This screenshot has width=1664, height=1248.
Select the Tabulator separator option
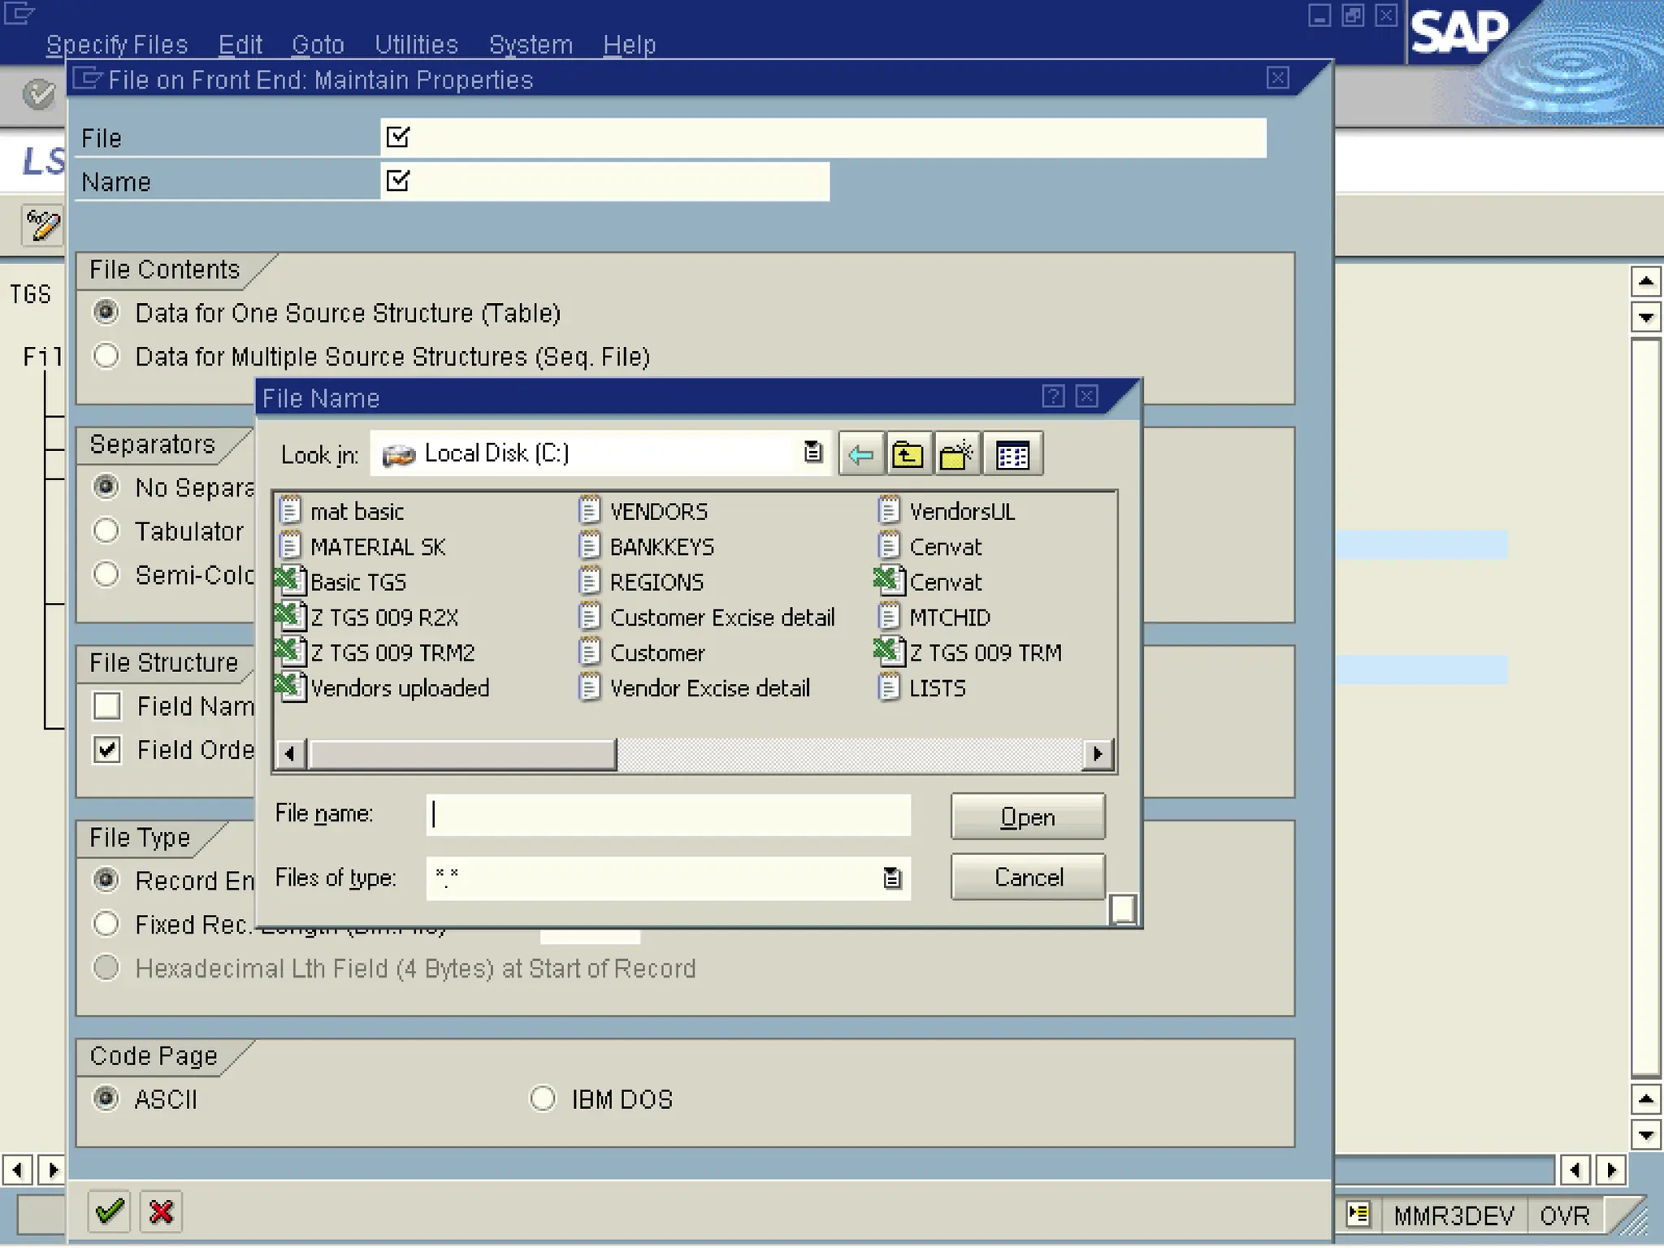point(106,531)
